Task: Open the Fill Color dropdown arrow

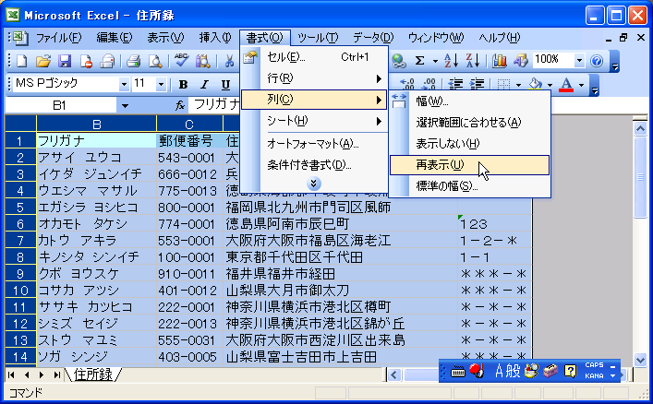Action: [550, 85]
